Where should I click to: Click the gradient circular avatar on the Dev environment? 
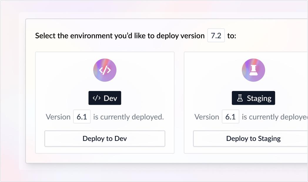pos(105,70)
